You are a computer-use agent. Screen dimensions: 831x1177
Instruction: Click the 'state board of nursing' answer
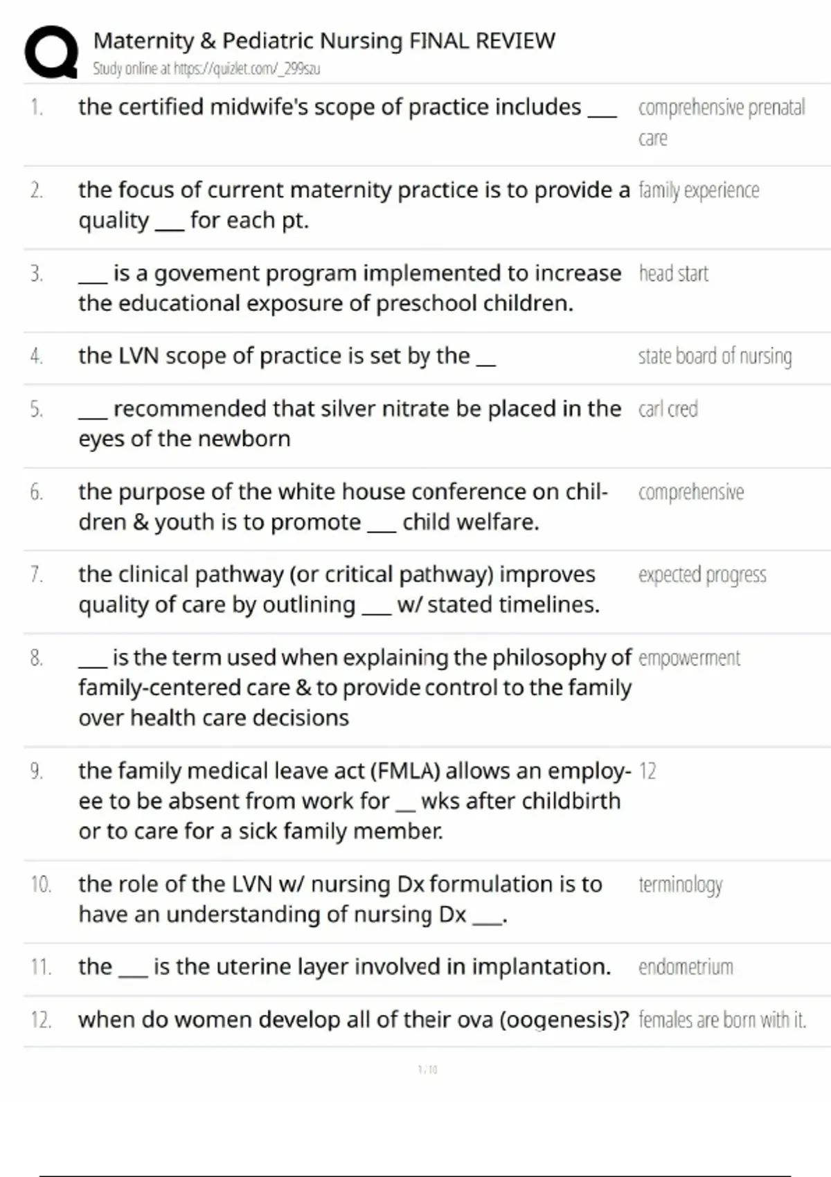715,356
